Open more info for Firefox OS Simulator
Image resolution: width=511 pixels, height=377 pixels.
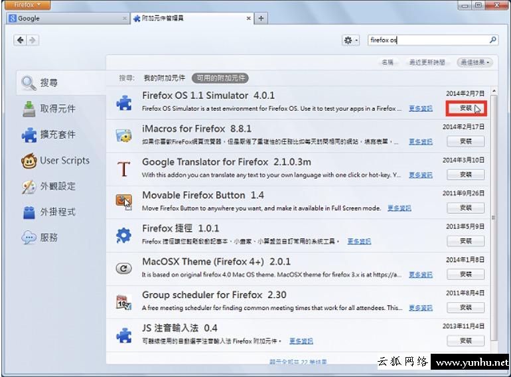421,108
